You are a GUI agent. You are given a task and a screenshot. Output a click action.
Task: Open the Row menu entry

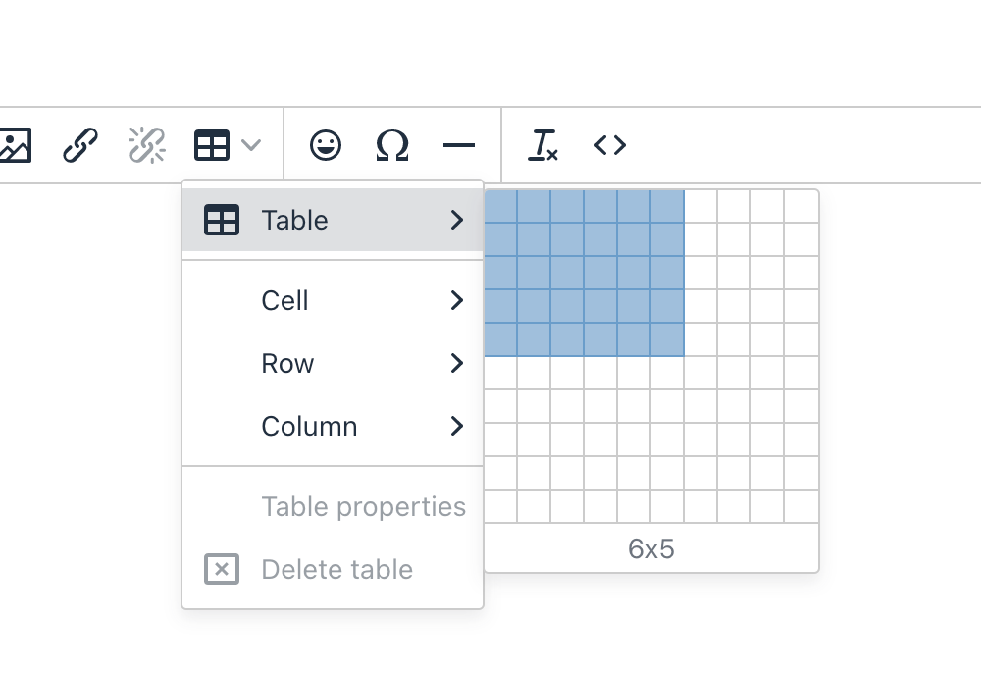coord(287,364)
